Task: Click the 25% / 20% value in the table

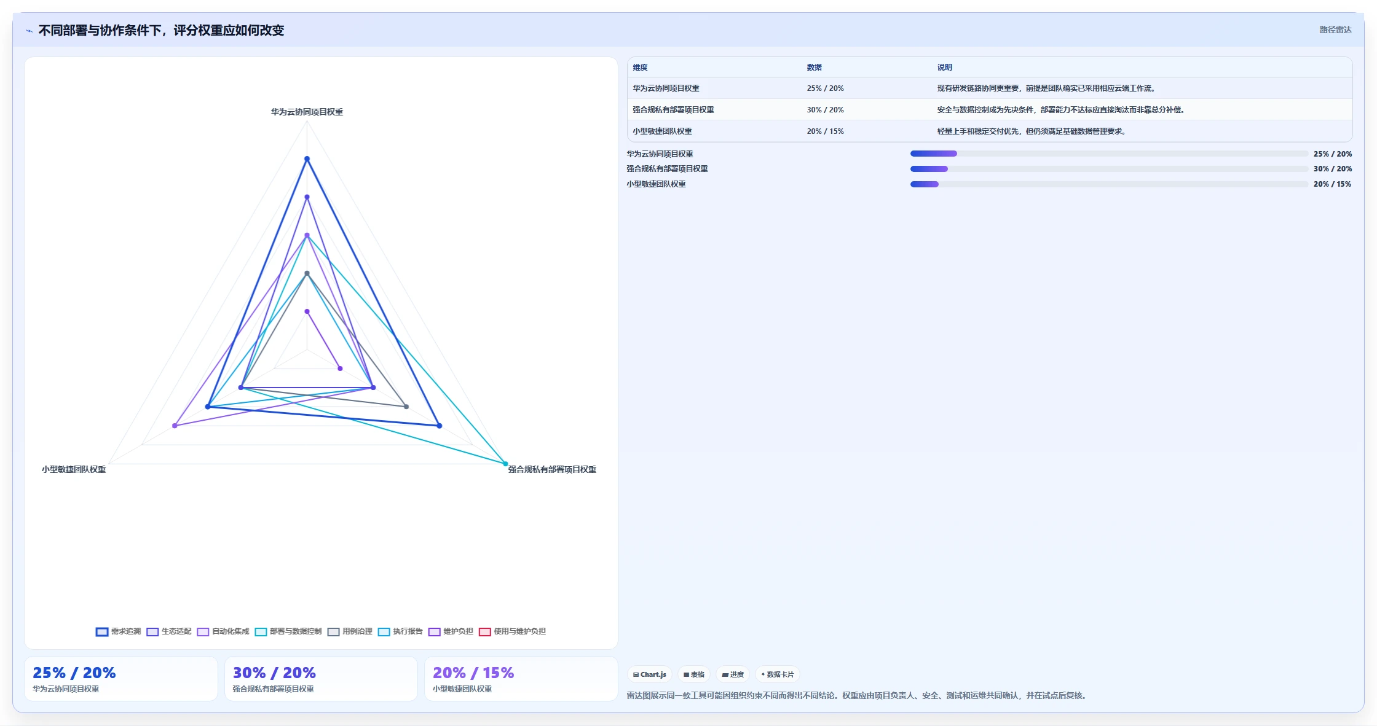Action: 825,88
